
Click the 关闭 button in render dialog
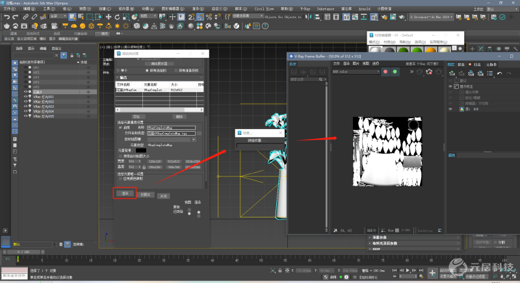pyautogui.click(x=164, y=196)
